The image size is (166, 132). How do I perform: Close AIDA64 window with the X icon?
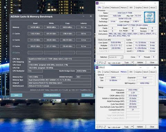point(91,16)
